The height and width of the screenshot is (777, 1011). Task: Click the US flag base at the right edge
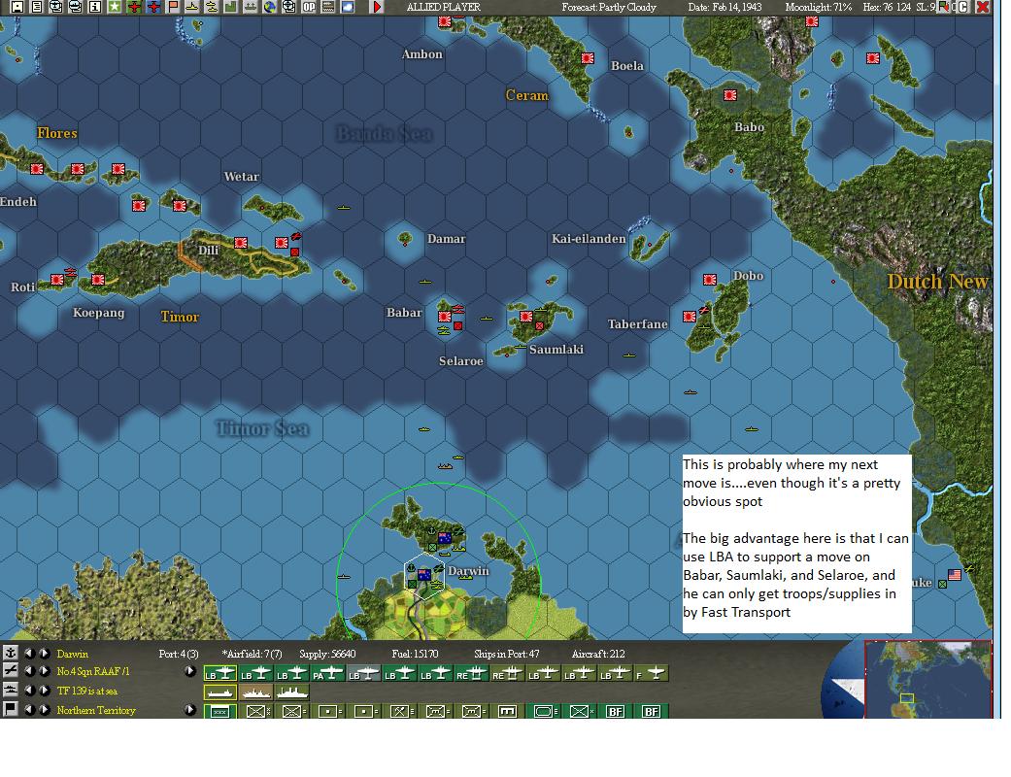pyautogui.click(x=955, y=575)
